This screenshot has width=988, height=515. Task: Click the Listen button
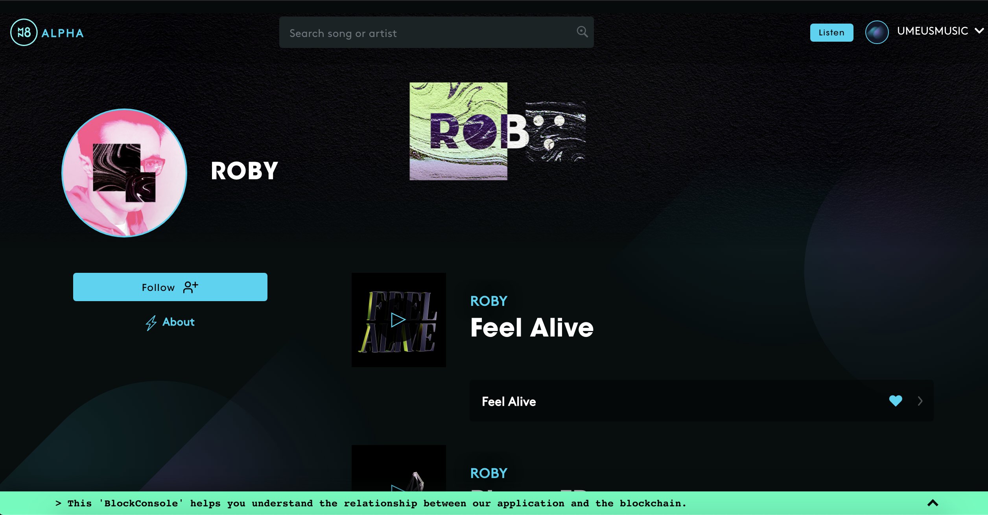[831, 32]
